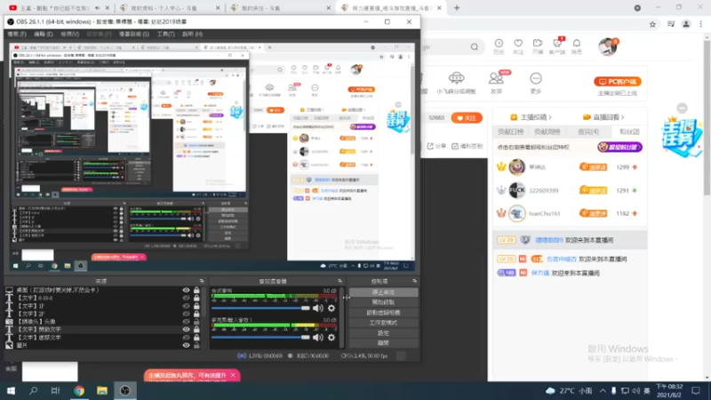Click the 主播任务 floating badge

pos(681,137)
